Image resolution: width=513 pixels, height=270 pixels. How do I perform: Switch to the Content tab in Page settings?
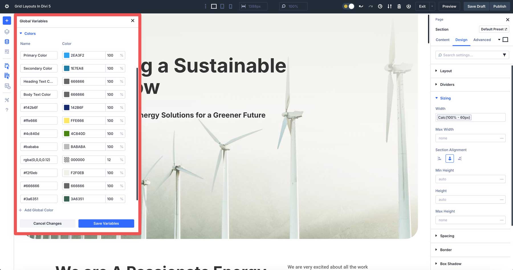pyautogui.click(x=442, y=40)
